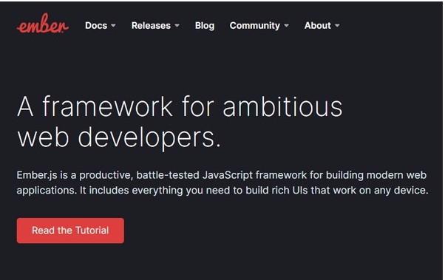Image resolution: width=445 pixels, height=280 pixels.
Task: Expand the Releases dropdown arrow
Action: pyautogui.click(x=177, y=26)
